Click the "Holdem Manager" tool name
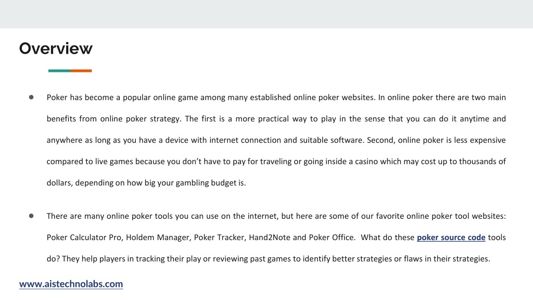The image size is (533, 300). [x=158, y=238]
